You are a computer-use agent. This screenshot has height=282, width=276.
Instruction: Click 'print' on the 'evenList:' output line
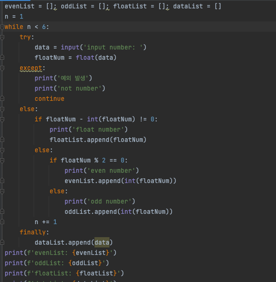tap(14, 253)
